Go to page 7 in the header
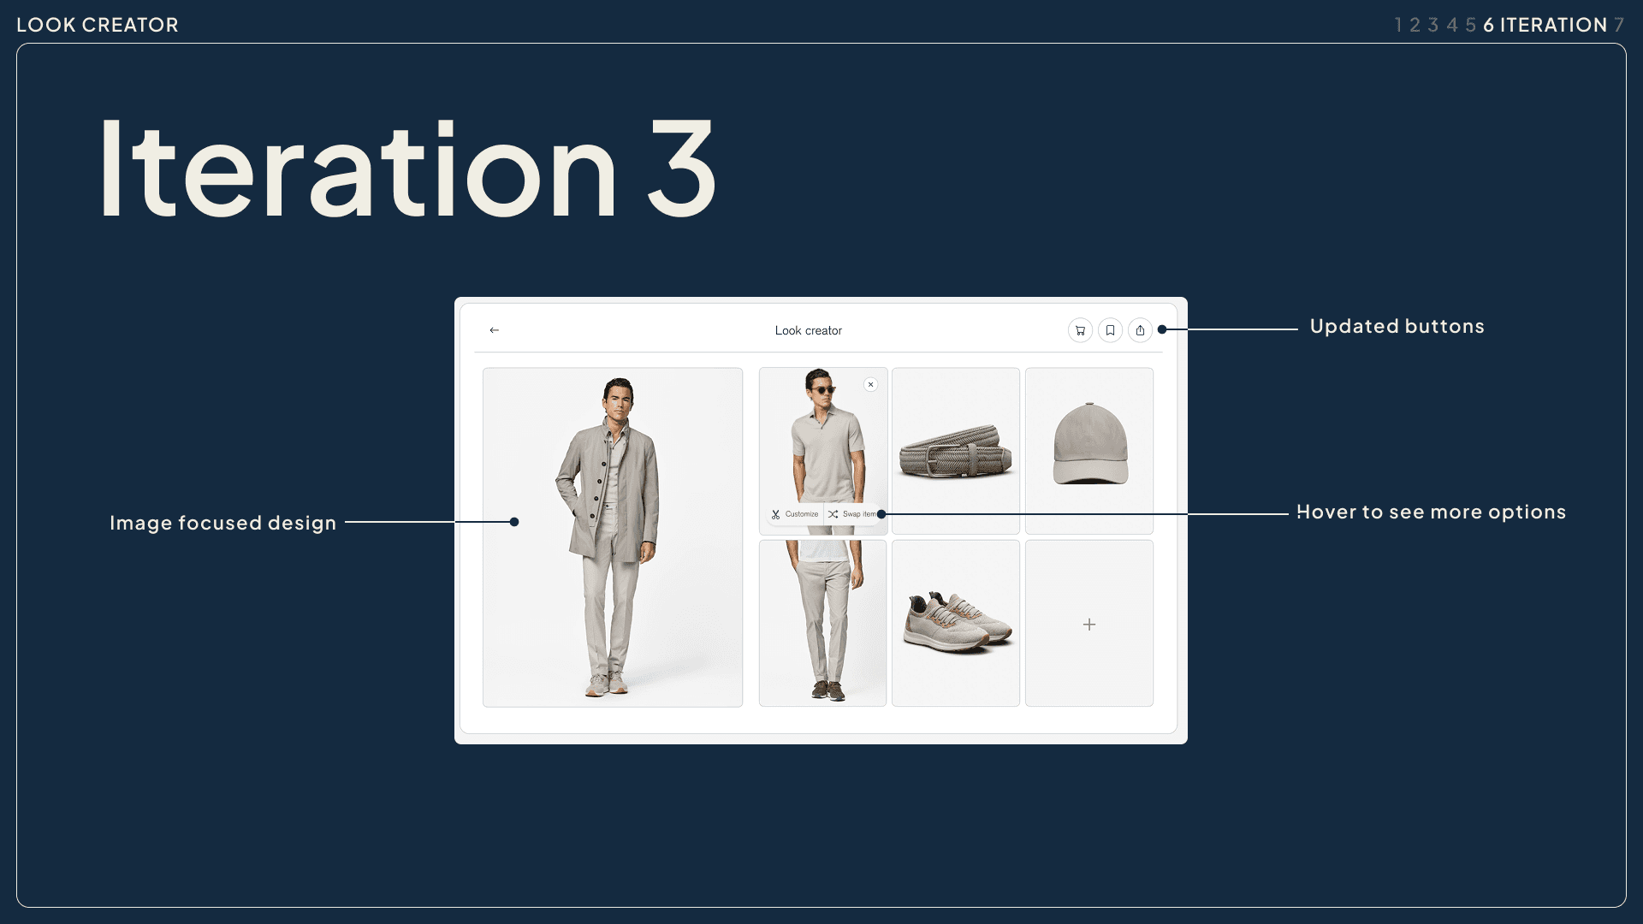Screen dimensions: 1643x924 coord(1619,26)
